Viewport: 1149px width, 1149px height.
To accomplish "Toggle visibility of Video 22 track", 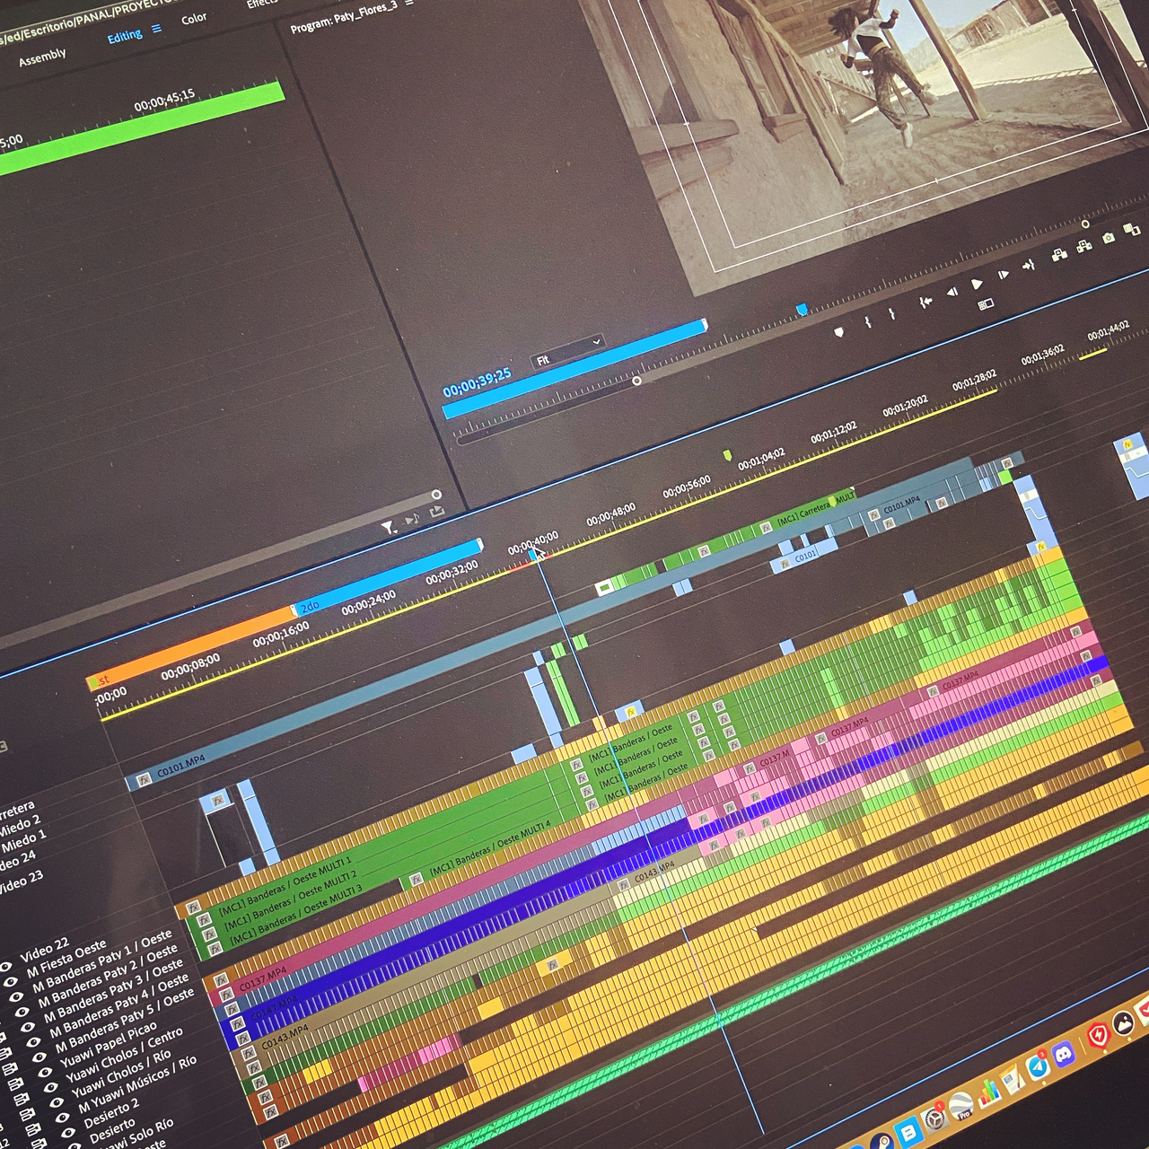I will coord(4,968).
